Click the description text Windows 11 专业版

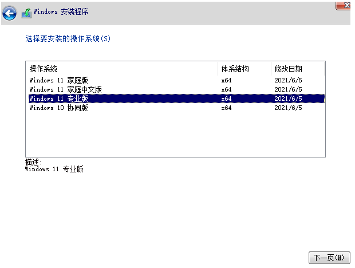tap(54, 170)
